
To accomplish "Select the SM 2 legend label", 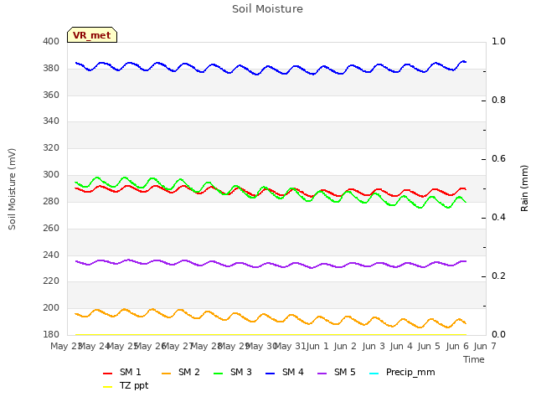I will click(189, 372).
